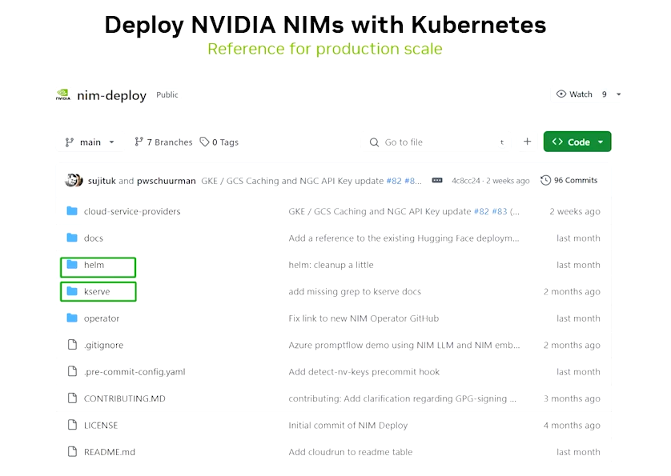
Task: Open Azure promptflow demo commit message
Action: [404, 345]
